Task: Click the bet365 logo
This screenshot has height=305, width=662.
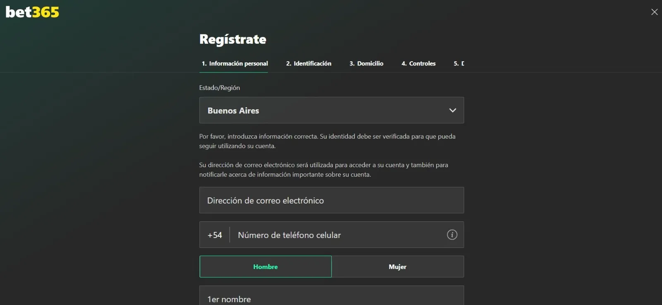Action: pyautogui.click(x=32, y=12)
